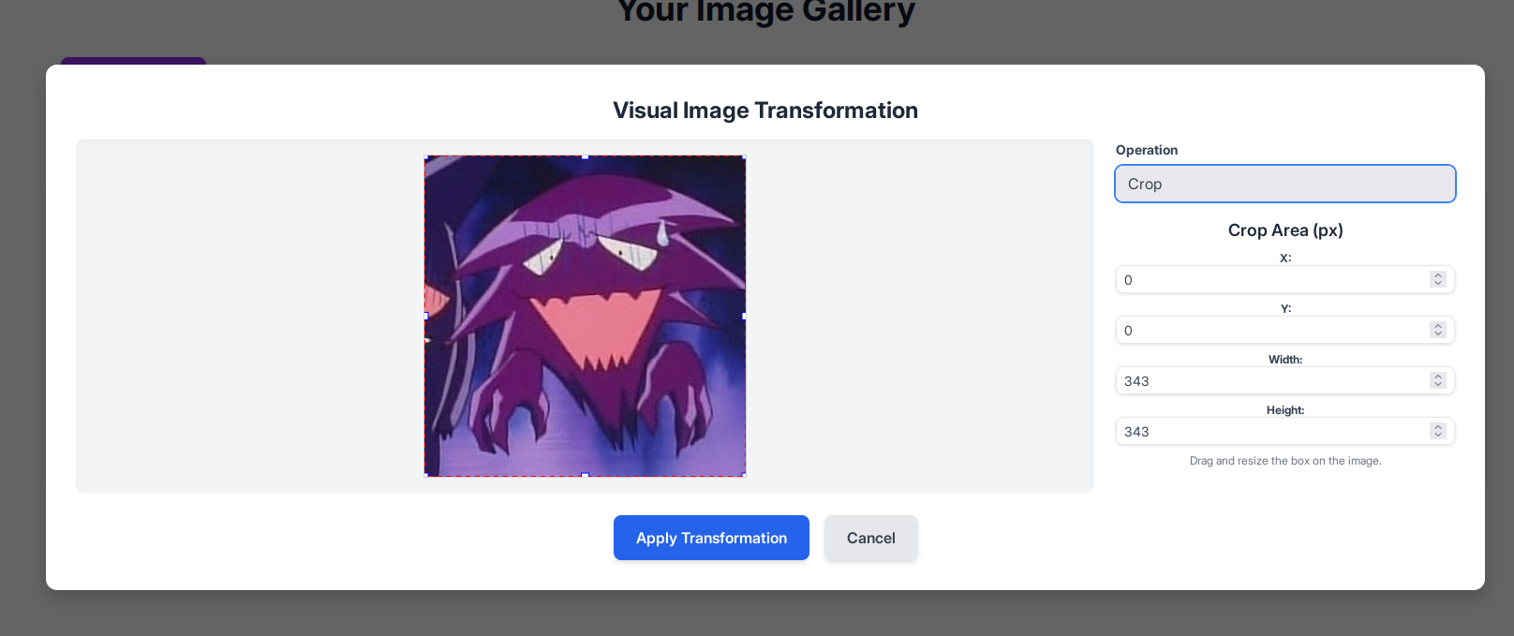Increase X value with the up arrow
Screen dimensions: 1514x636
pyautogui.click(x=1438, y=275)
